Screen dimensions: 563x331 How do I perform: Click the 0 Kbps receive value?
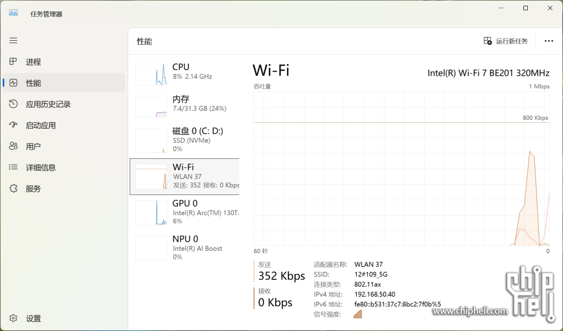point(275,302)
